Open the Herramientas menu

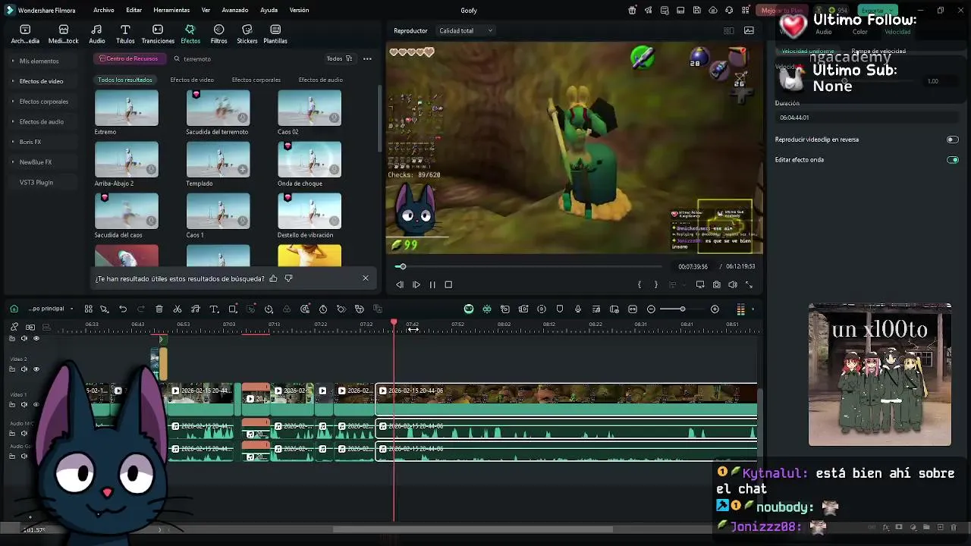(171, 10)
